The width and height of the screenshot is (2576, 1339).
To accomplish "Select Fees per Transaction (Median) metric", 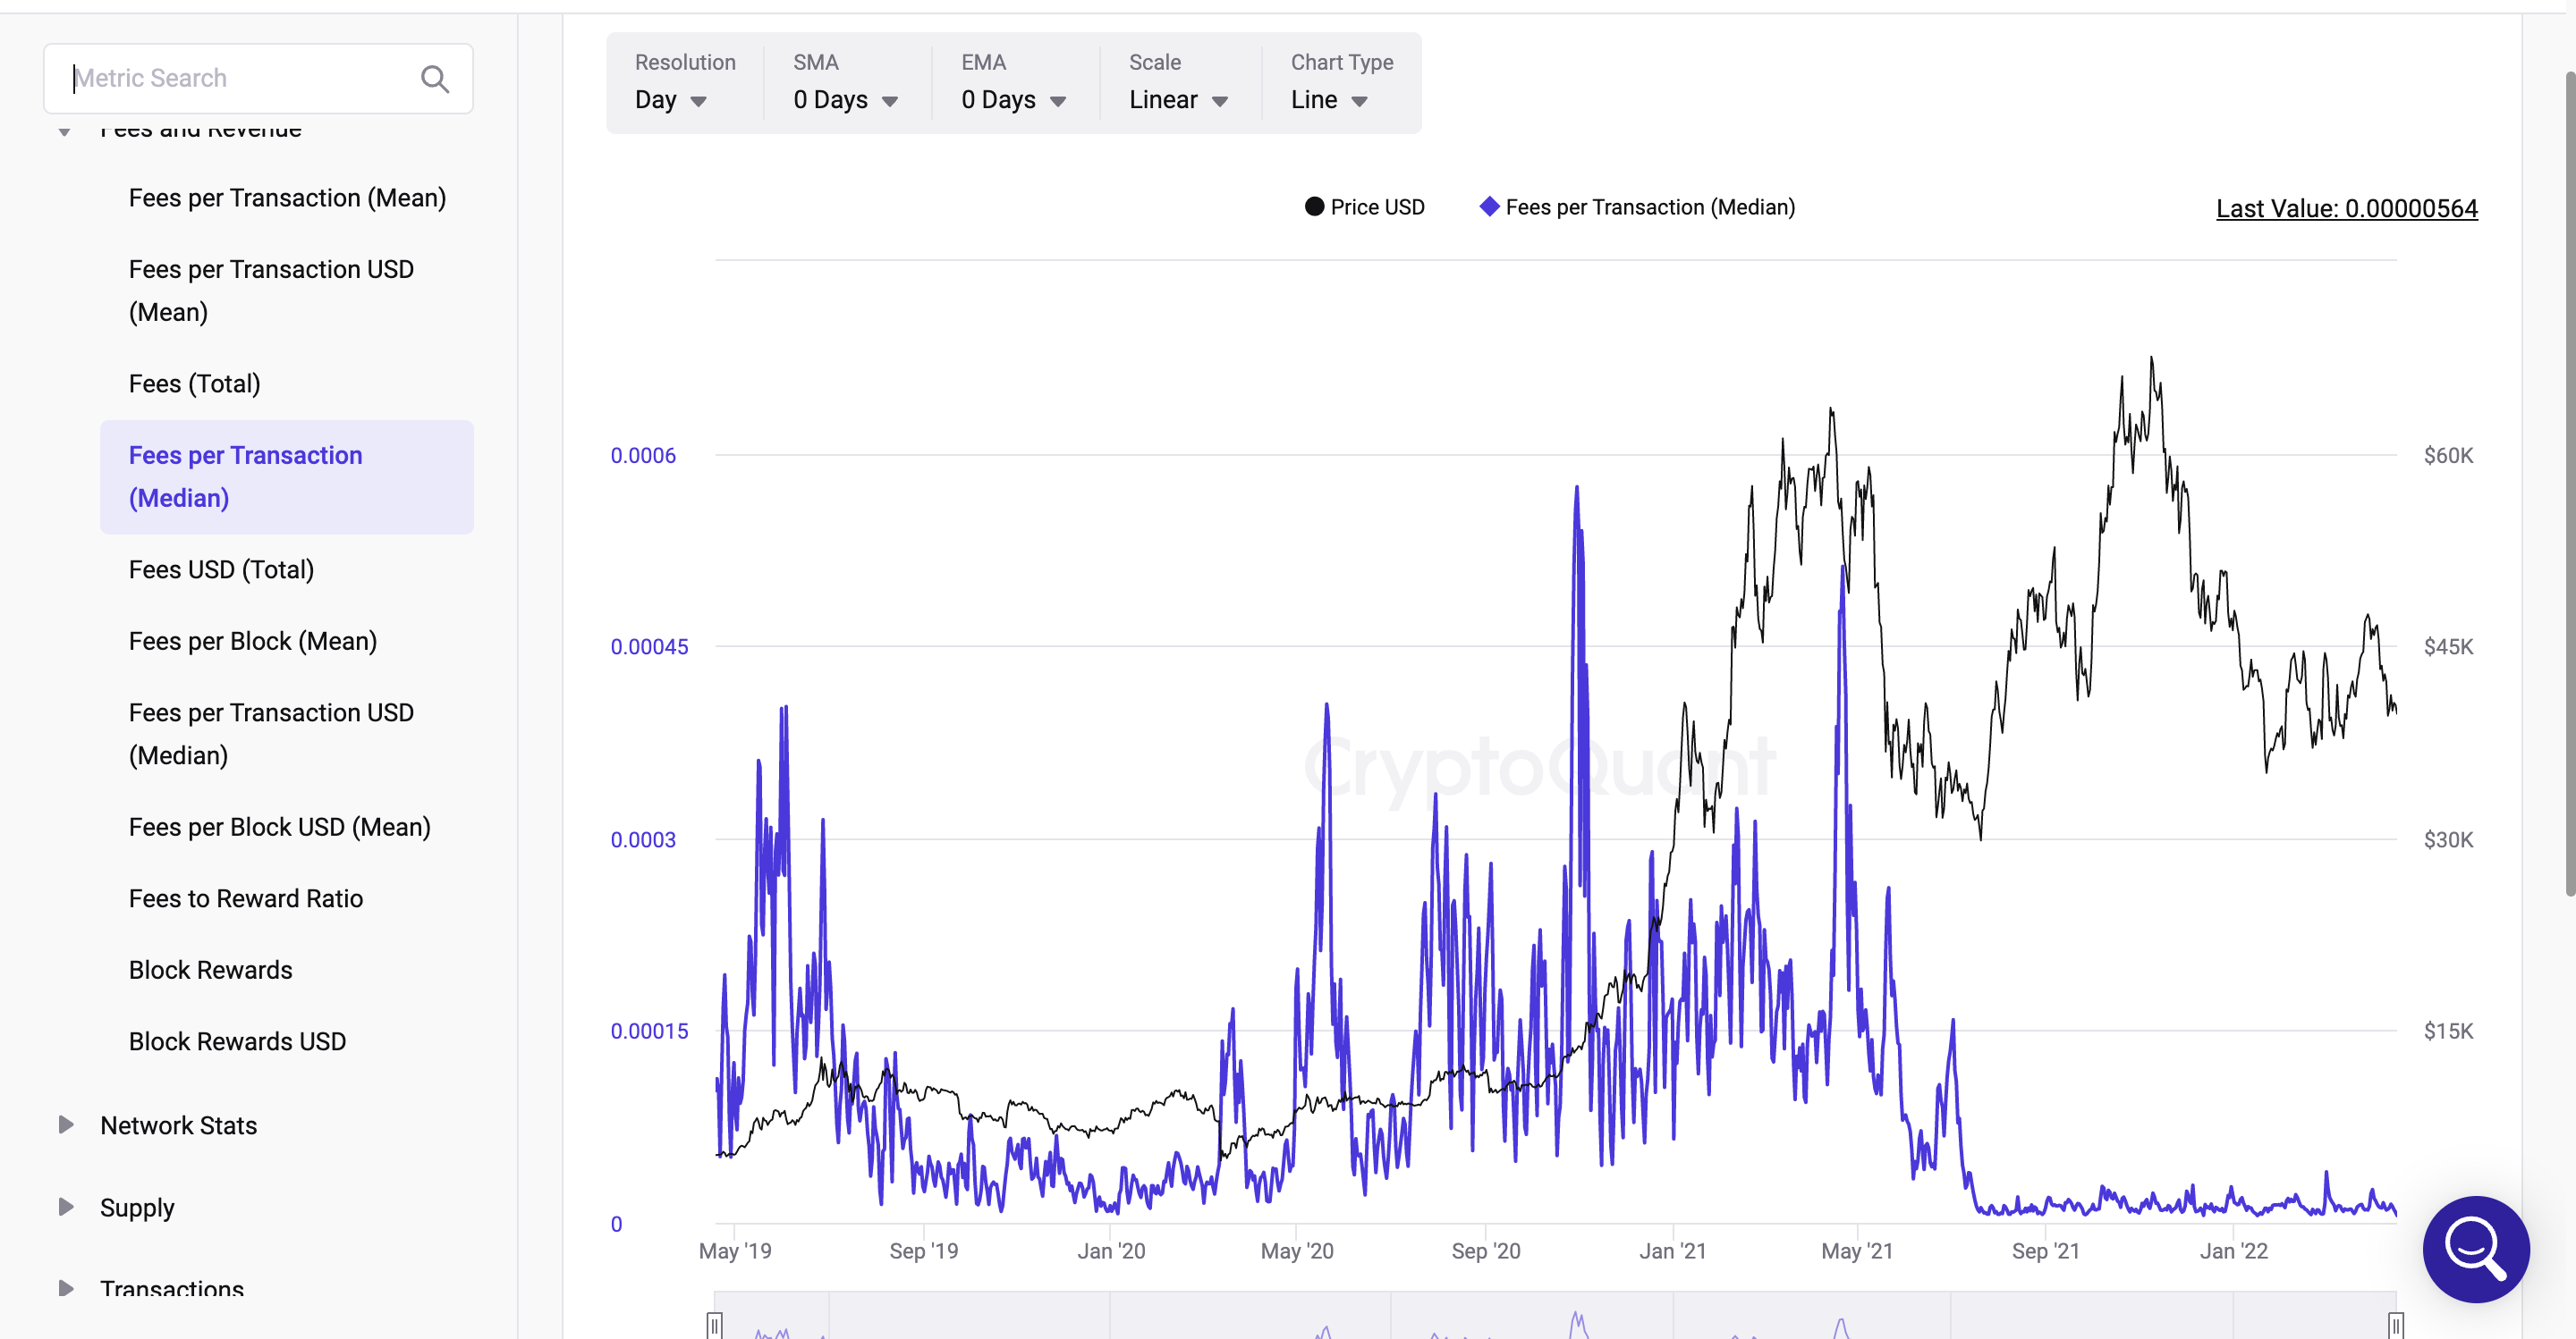I will point(287,476).
